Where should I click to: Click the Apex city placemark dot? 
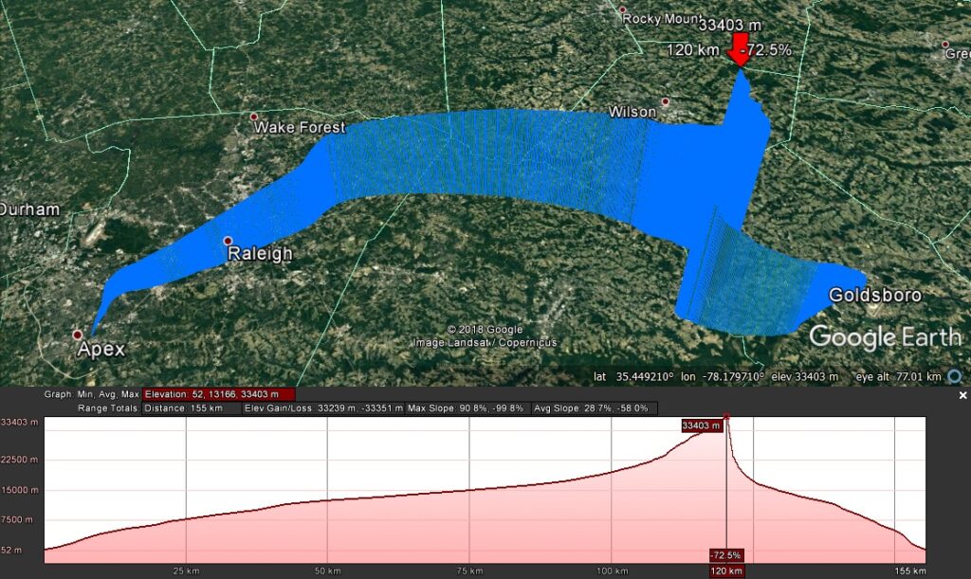click(78, 335)
